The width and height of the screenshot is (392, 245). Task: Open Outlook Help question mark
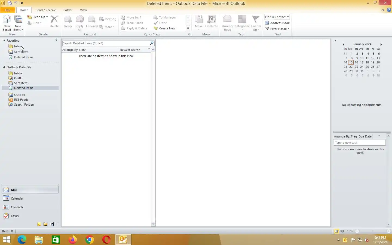point(389,10)
